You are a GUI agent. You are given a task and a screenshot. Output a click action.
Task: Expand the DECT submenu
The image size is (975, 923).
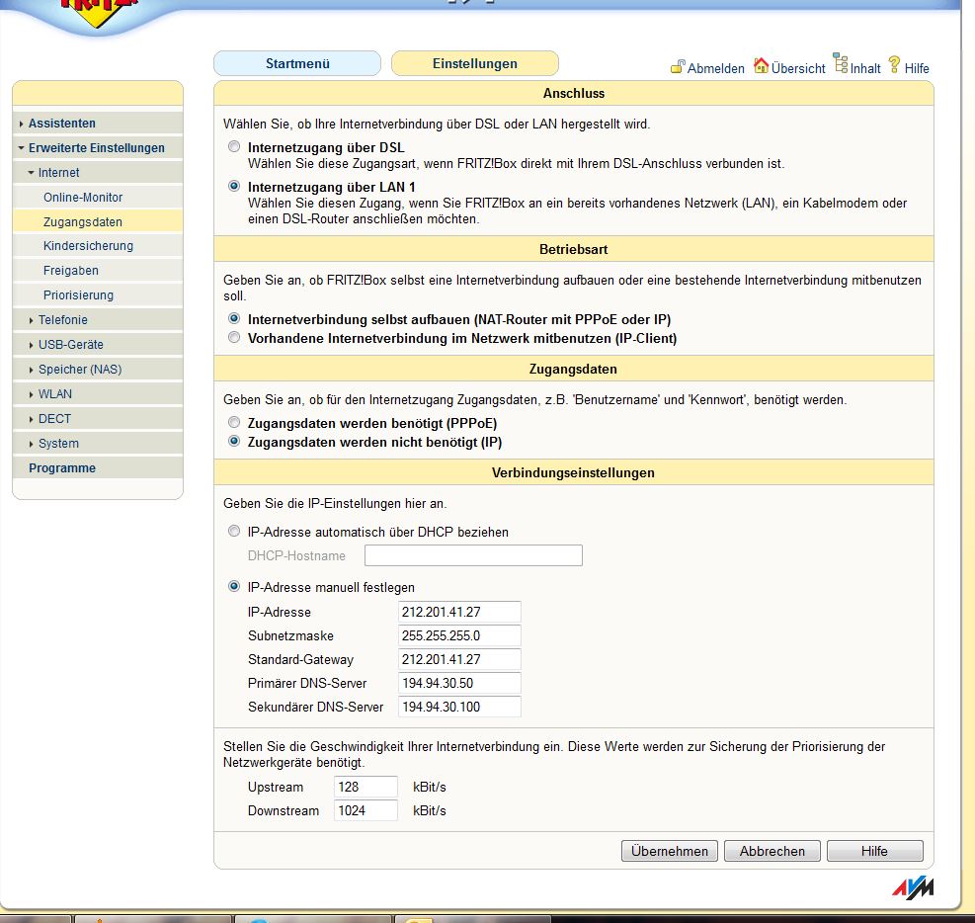[x=98, y=419]
